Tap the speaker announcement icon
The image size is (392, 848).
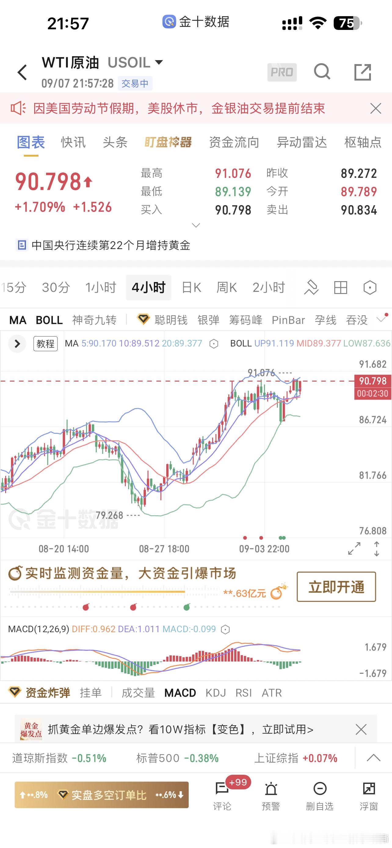click(x=18, y=108)
